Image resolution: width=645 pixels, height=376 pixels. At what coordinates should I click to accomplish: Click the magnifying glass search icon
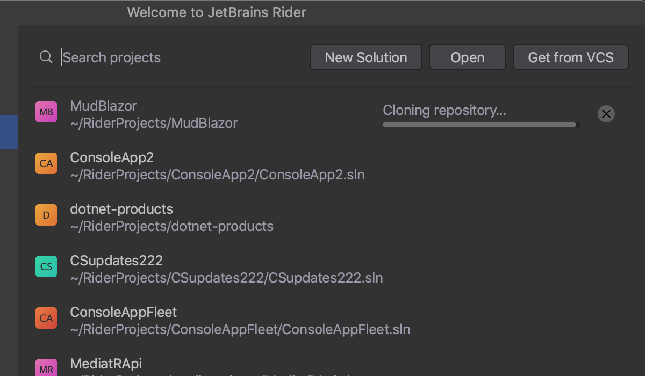[x=46, y=57]
